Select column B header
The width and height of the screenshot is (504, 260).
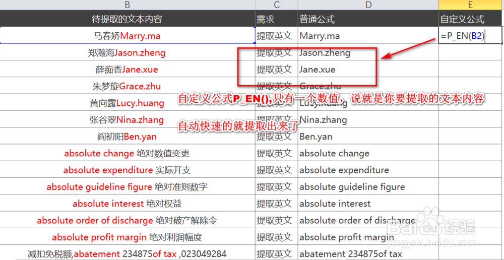pos(128,5)
